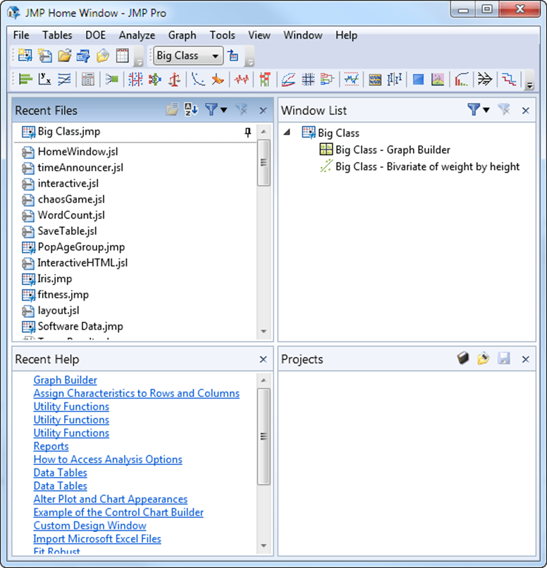Toggle the pin on Big Class.jmp

click(x=248, y=132)
